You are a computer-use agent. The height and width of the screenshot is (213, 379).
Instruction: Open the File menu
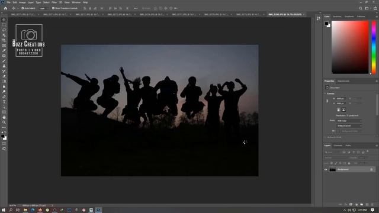9,2
